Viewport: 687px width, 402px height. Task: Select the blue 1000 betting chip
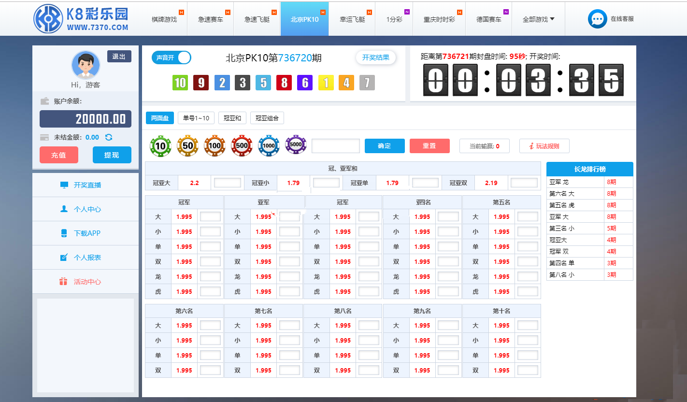(269, 146)
